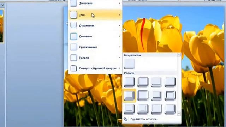
Task: Open Поворот объемной фигуры submenu
Action: coord(95,68)
